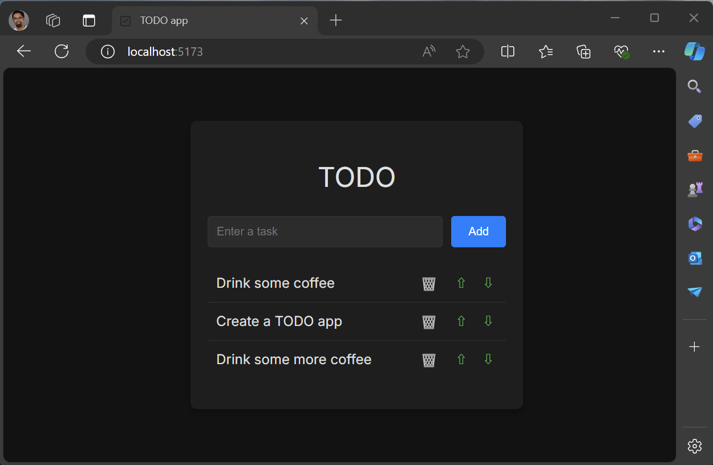Delete the "Drink some coffee" task
713x465 pixels.
tap(428, 283)
